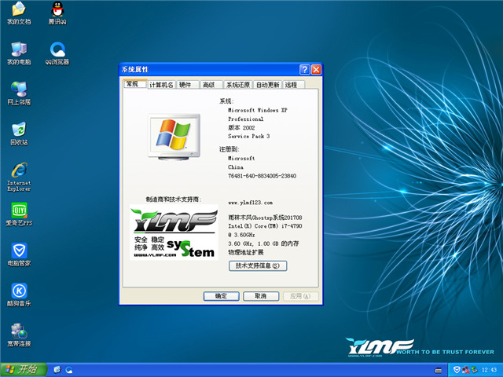Click the disconnected network tray icon

pyautogui.click(x=466, y=370)
